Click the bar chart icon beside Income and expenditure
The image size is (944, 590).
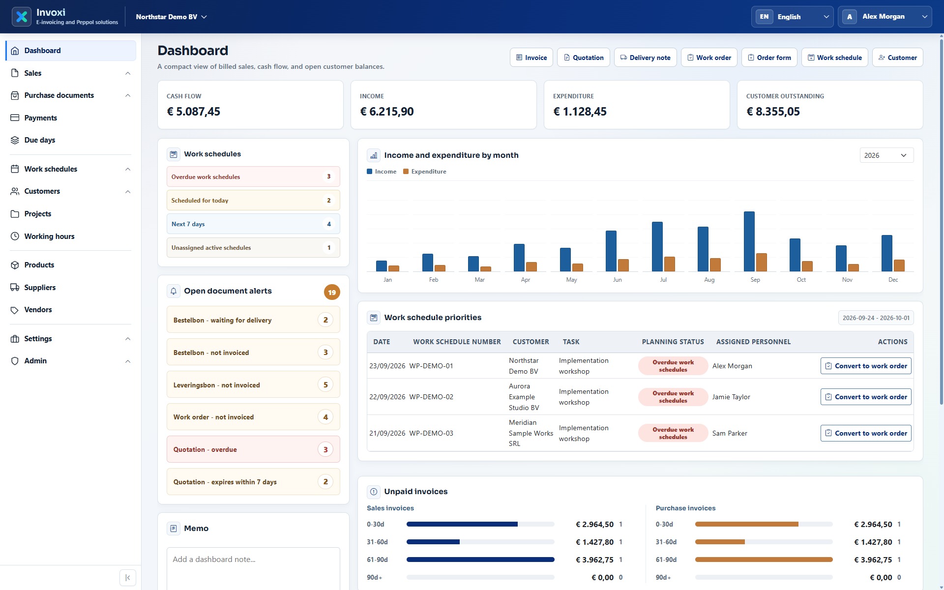pos(374,155)
